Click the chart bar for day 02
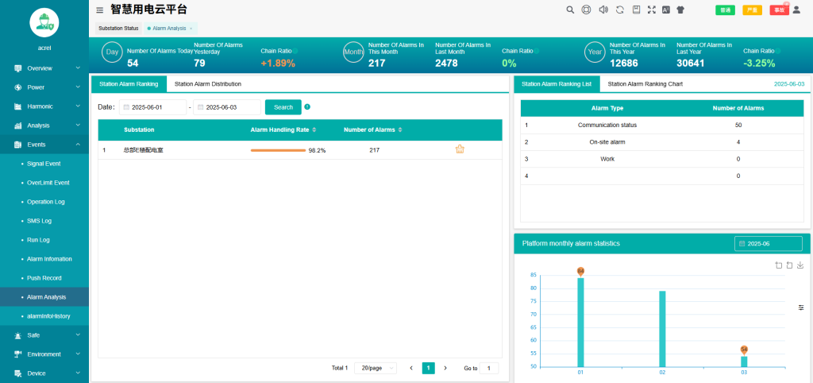 (662, 329)
